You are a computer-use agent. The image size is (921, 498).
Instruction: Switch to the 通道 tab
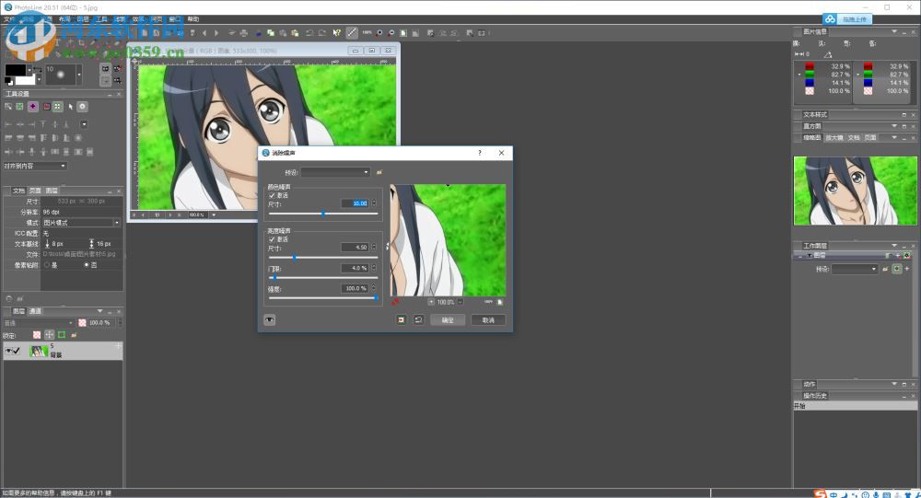coord(35,311)
